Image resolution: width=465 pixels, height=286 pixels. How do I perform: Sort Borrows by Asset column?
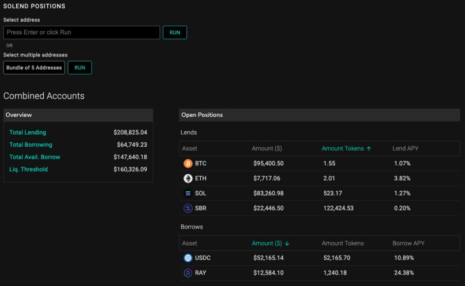pyautogui.click(x=189, y=243)
